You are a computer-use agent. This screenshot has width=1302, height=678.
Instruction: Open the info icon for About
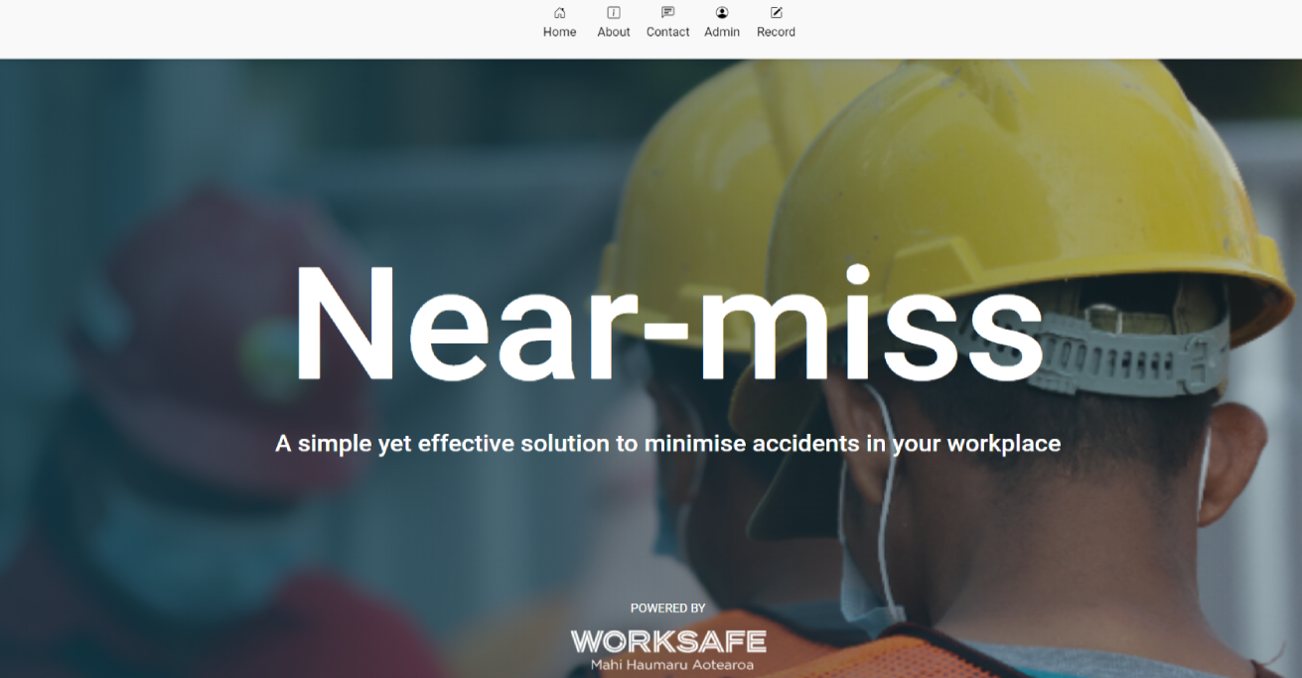[x=613, y=14]
